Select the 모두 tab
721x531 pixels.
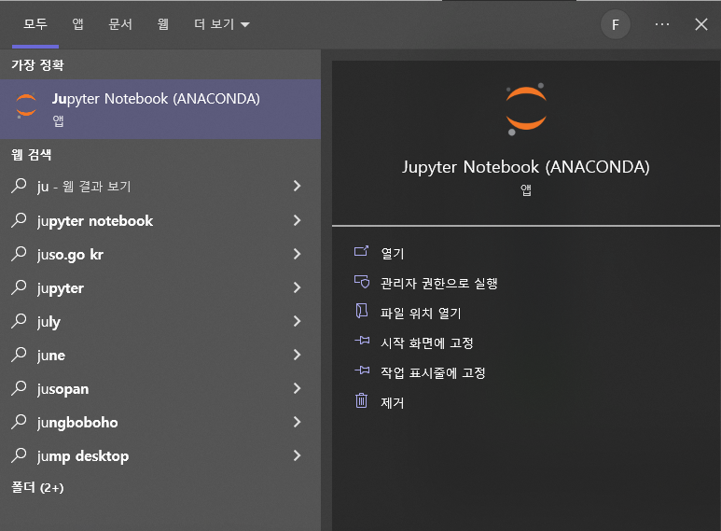point(35,24)
